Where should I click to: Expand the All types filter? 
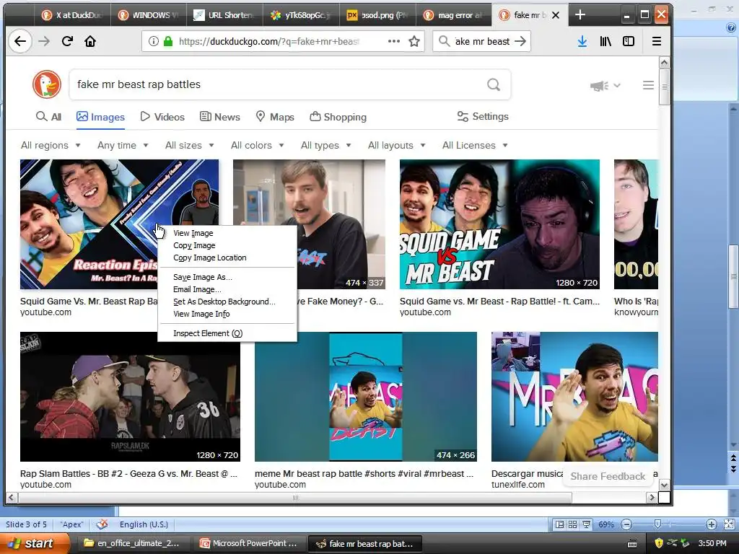325,145
